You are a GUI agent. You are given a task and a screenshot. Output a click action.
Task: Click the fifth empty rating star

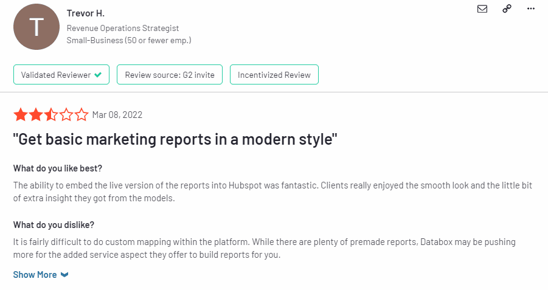pos(82,115)
